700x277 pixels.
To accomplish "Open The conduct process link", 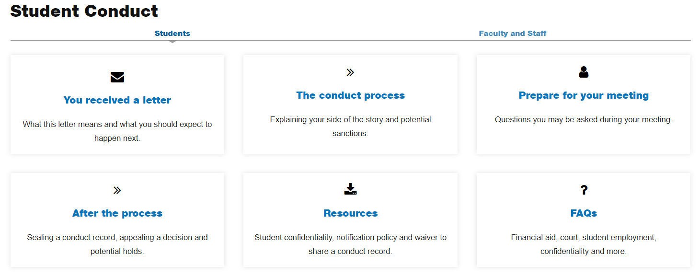I will (x=350, y=95).
